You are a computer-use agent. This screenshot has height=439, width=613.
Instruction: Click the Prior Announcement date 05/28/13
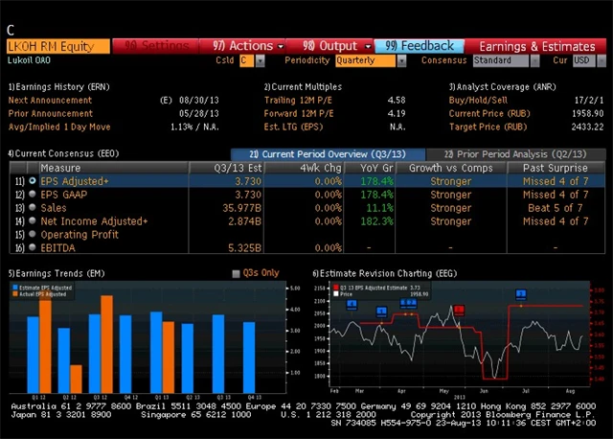click(x=199, y=113)
